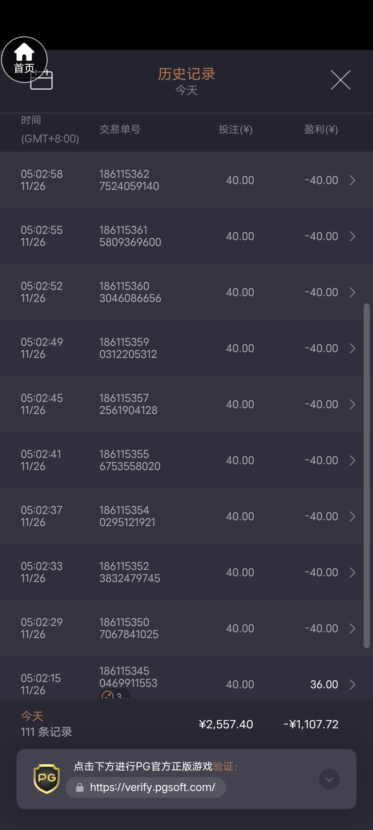
Task: Tap the chevron on the 05:02:45 row
Action: [352, 404]
